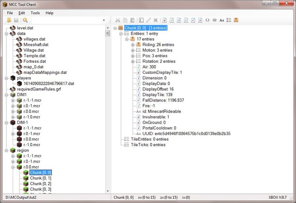The image size is (296, 203).
Task: Add a Float tag (F icon)
Action: (193, 20)
